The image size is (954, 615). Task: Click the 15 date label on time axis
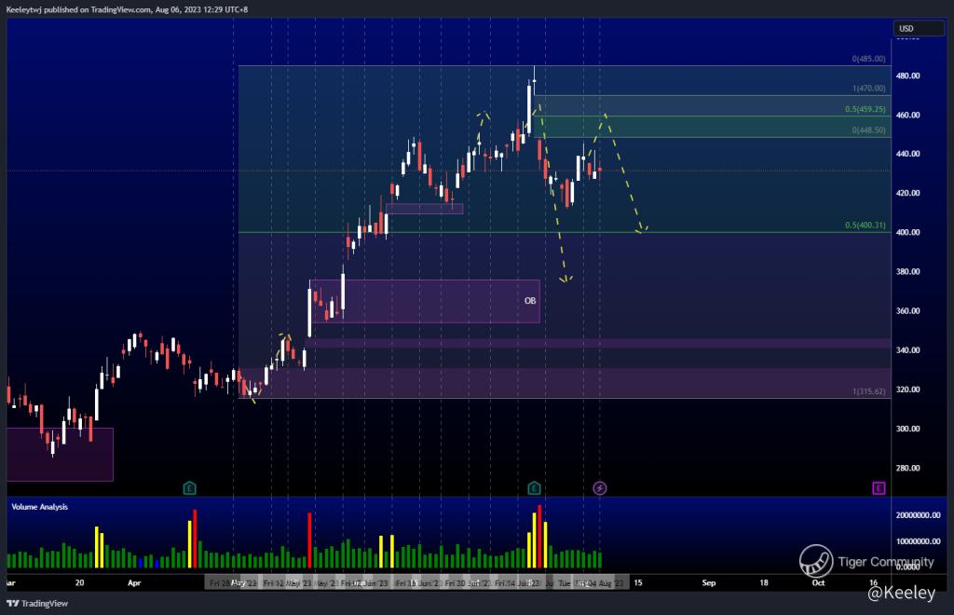point(637,582)
